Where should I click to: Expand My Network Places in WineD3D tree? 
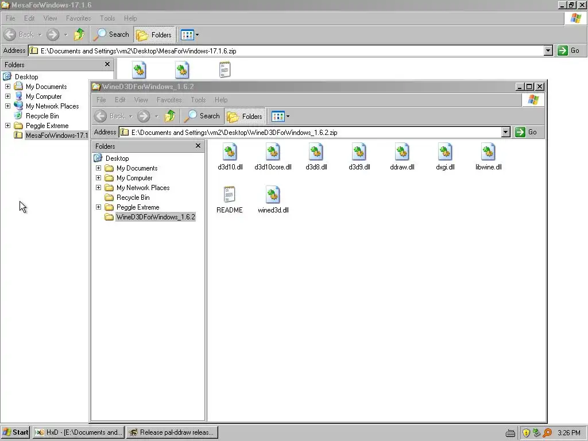point(99,188)
